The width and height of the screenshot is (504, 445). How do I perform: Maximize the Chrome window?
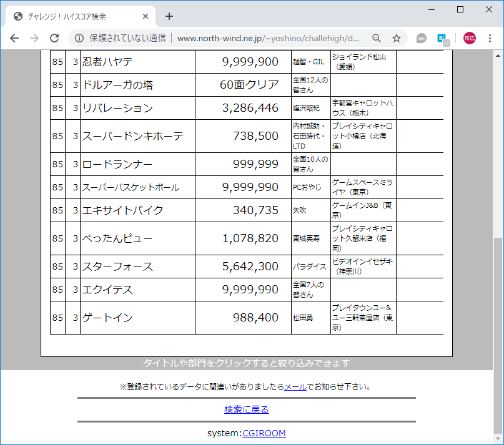click(460, 9)
